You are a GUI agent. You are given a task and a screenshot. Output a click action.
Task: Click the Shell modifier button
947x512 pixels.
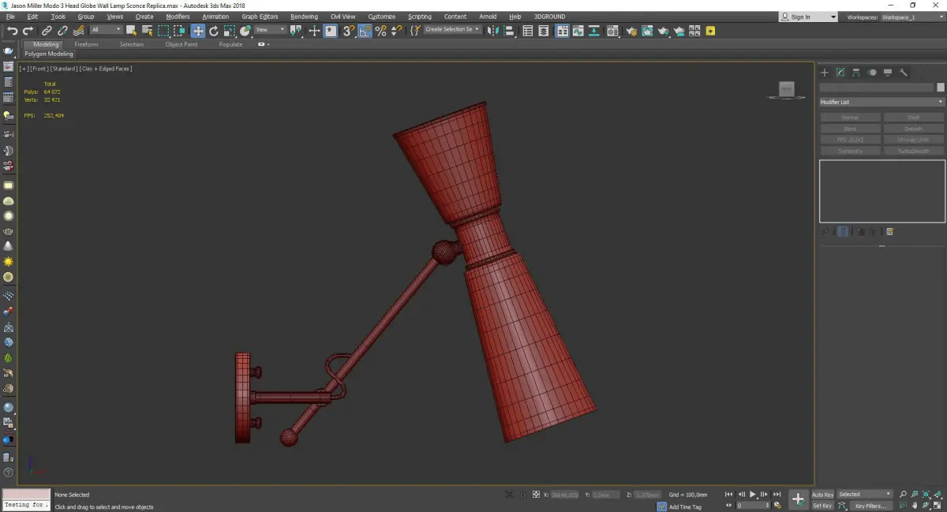[913, 118]
